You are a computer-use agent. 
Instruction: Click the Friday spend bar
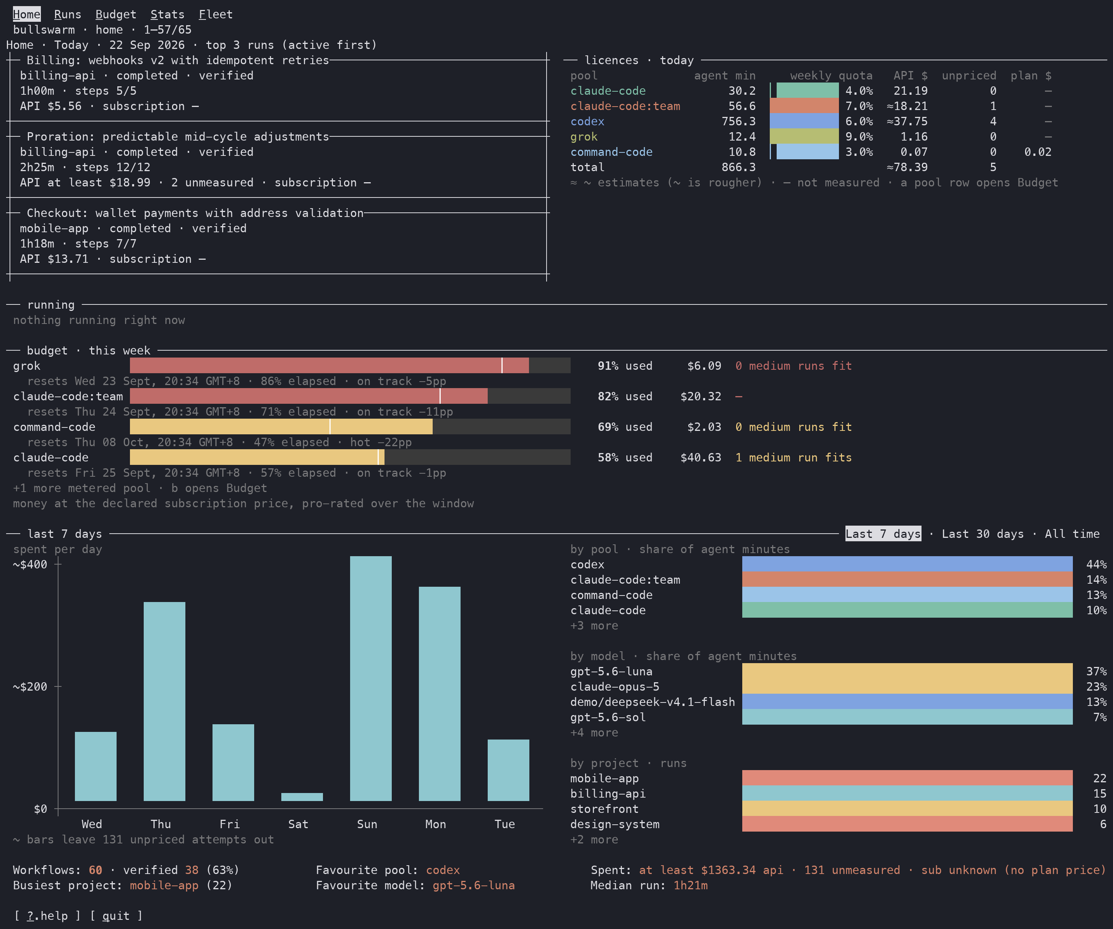233,763
